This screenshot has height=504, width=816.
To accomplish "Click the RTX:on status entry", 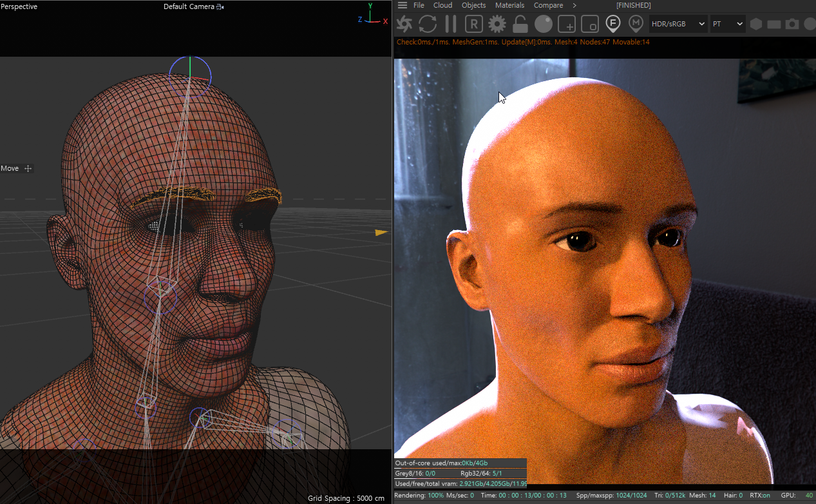I will (x=760, y=495).
